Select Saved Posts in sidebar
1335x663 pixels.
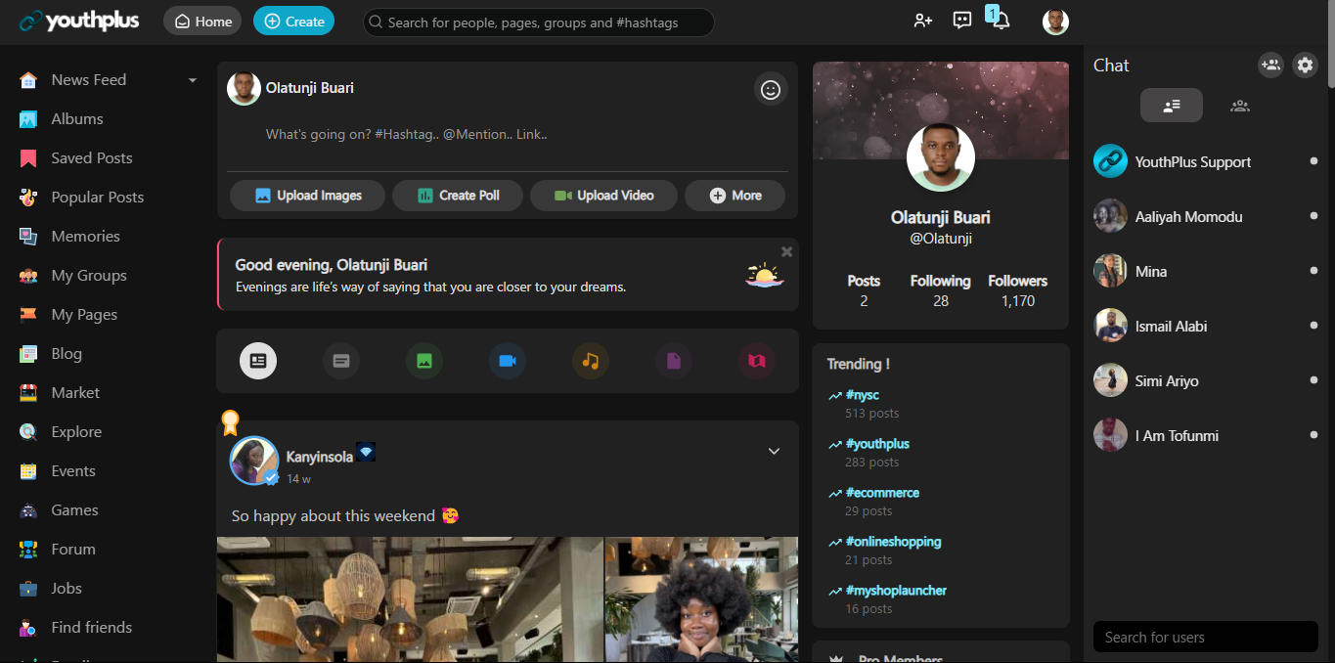tap(91, 158)
